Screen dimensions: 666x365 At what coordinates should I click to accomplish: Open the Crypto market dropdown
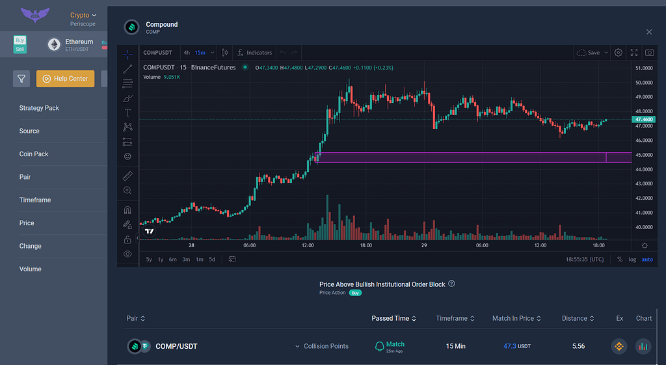[83, 15]
